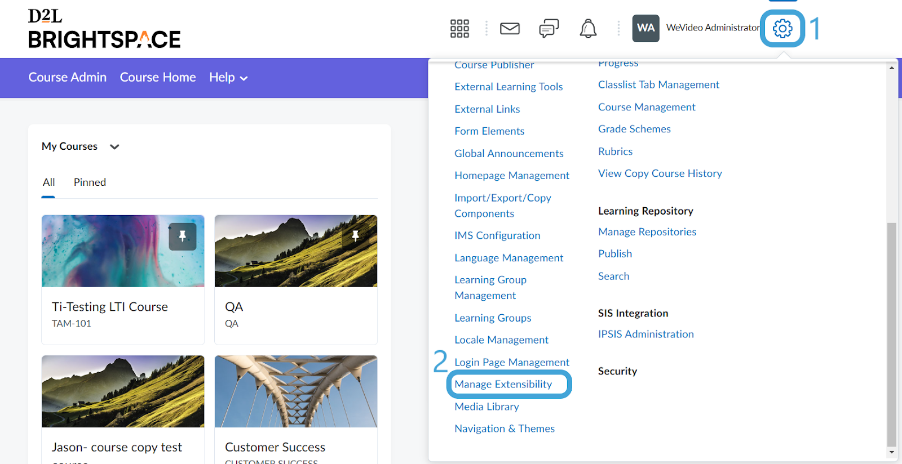Screen dimensions: 902x464
Task: Open Media Library link
Action: pos(487,407)
